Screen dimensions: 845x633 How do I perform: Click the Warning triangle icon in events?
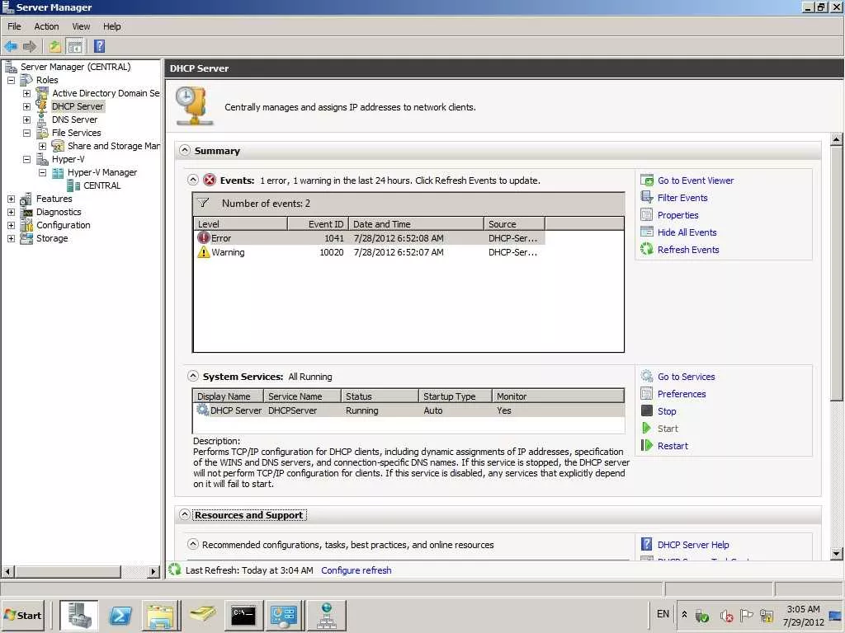point(204,252)
